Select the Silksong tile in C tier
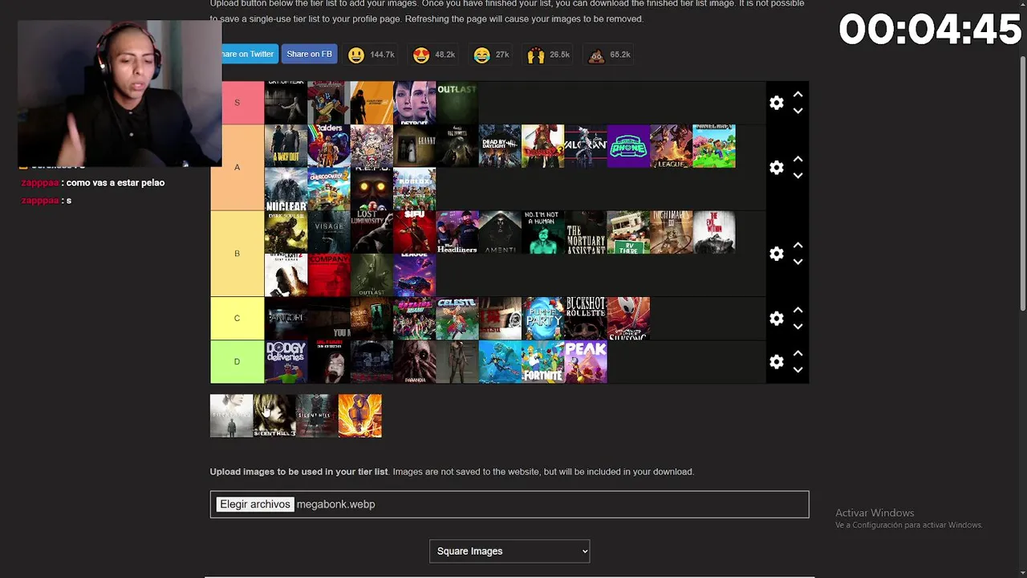Screen dimensions: 1027x578 [x=628, y=319]
